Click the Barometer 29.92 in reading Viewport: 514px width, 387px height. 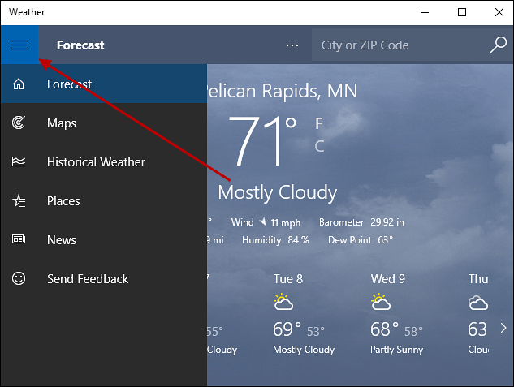click(x=361, y=222)
